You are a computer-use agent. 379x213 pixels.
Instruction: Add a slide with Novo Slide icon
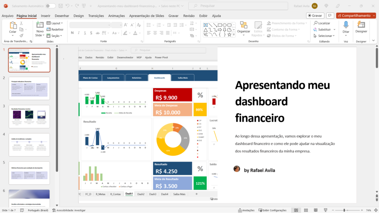click(39, 25)
